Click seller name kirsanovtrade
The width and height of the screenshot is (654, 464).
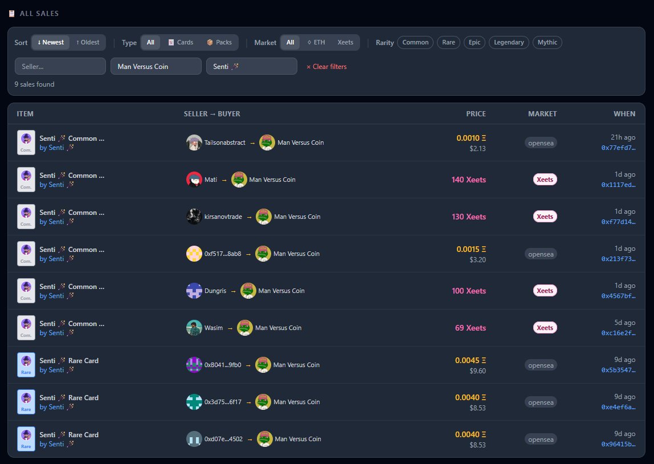pyautogui.click(x=223, y=217)
